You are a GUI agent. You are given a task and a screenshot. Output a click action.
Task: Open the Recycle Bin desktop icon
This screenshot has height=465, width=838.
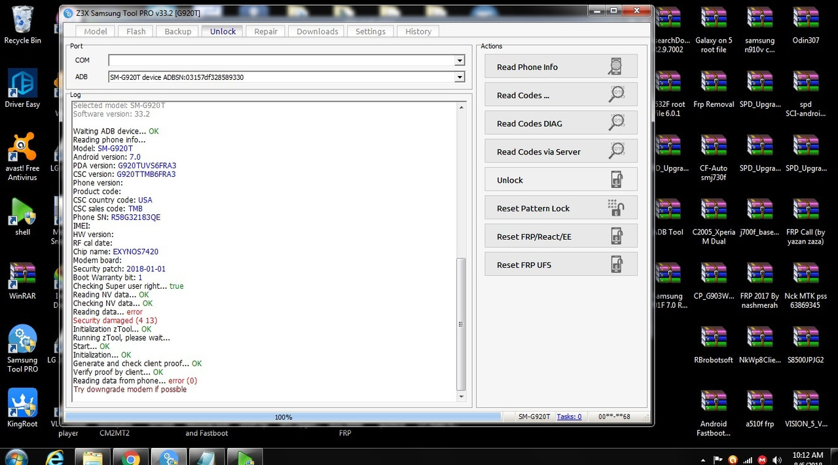pyautogui.click(x=22, y=26)
